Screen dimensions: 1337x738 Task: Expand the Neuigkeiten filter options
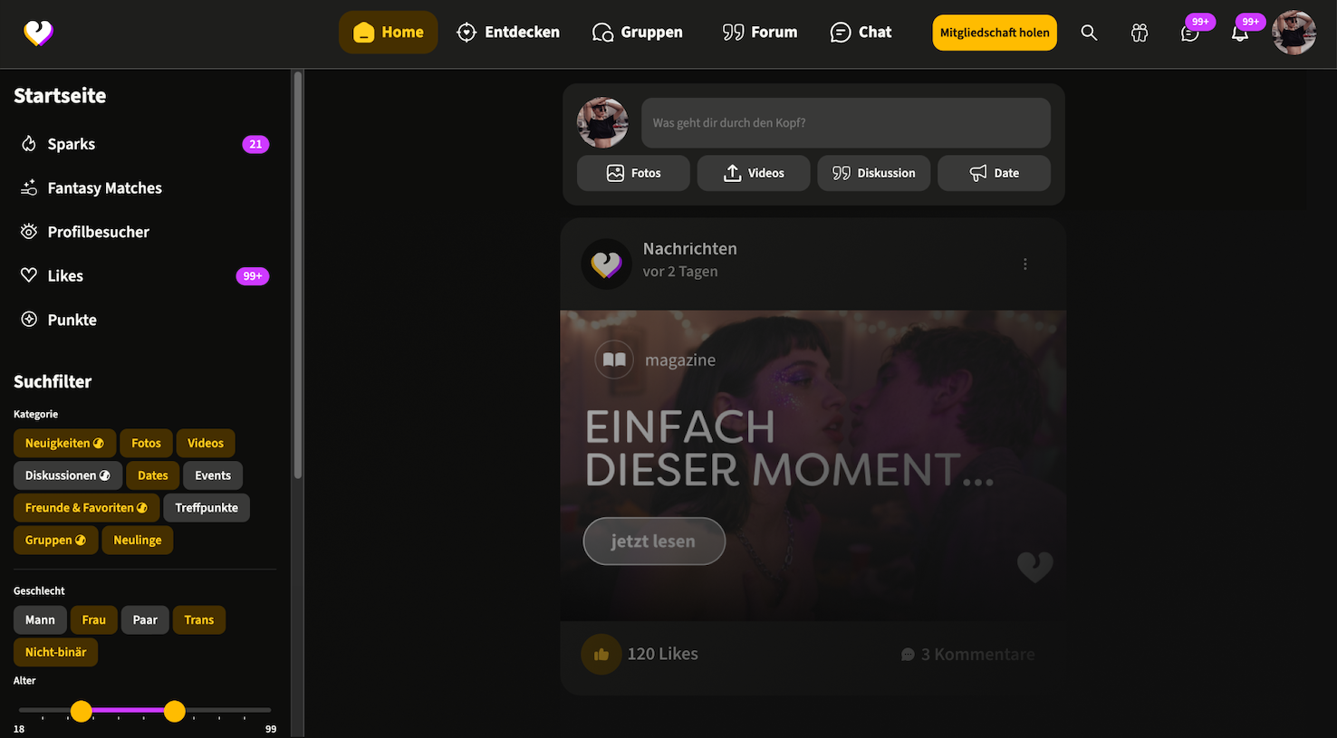point(99,444)
